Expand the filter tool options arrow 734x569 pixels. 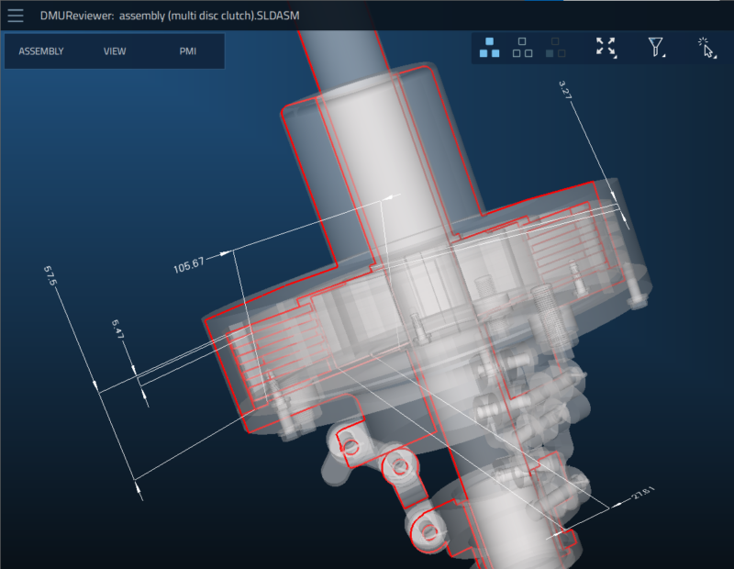663,57
